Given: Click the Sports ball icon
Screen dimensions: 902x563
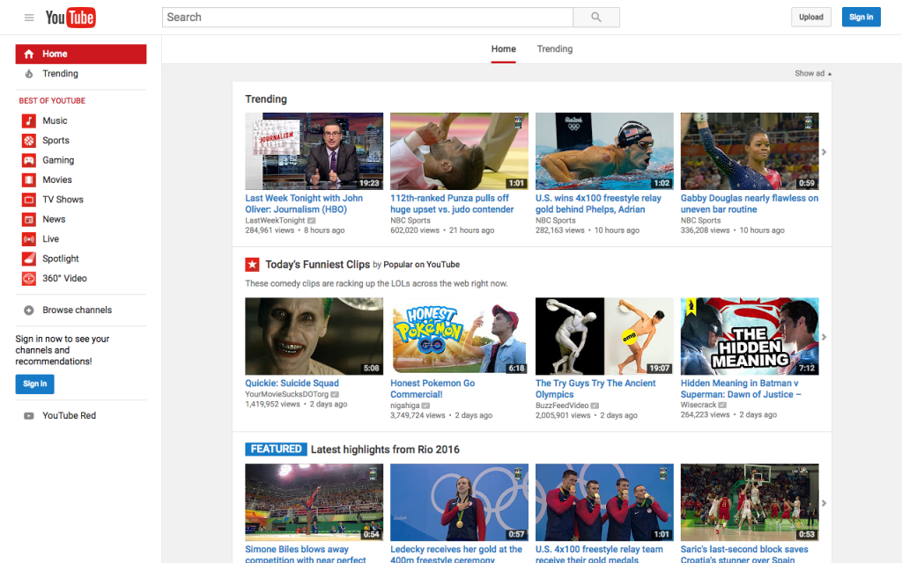Looking at the screenshot, I should pyautogui.click(x=29, y=140).
